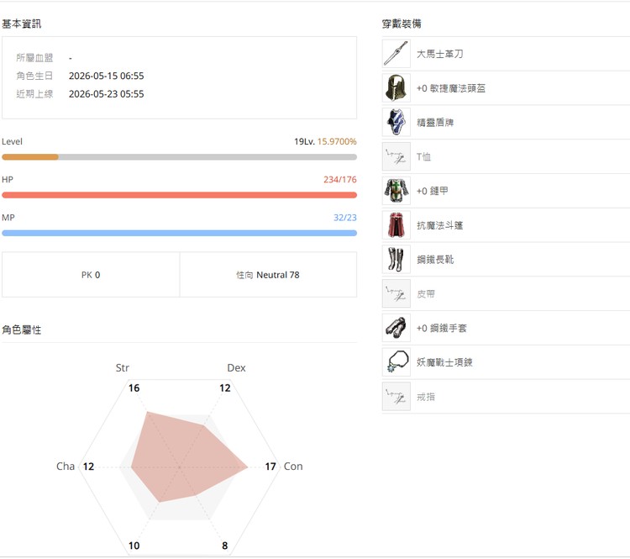Click the Cha axis label
Screen dimensions: 630x559
point(66,467)
